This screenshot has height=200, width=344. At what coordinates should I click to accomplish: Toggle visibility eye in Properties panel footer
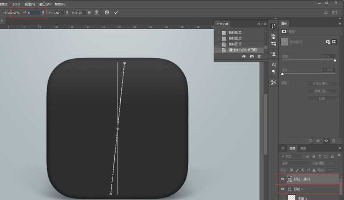tap(326, 140)
